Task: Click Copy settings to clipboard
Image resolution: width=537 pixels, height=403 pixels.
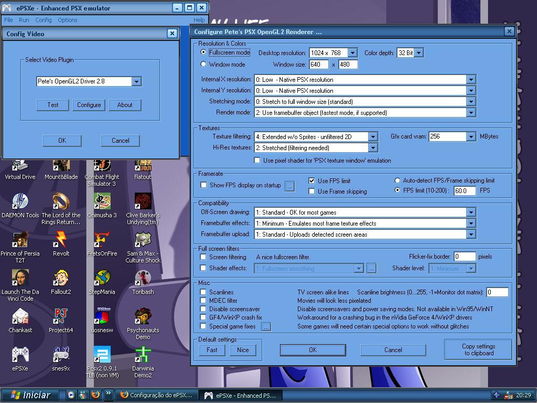Action: click(478, 349)
